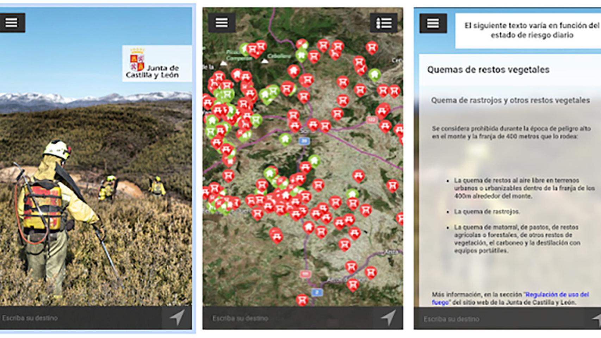The image size is (601, 338).
Task: Select Quema de rastrojos subsection title
Action: [x=510, y=100]
